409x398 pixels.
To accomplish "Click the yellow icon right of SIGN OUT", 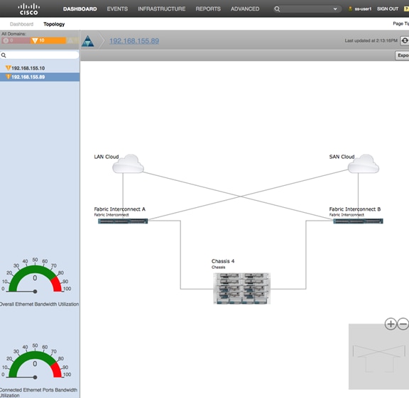I will point(406,9).
